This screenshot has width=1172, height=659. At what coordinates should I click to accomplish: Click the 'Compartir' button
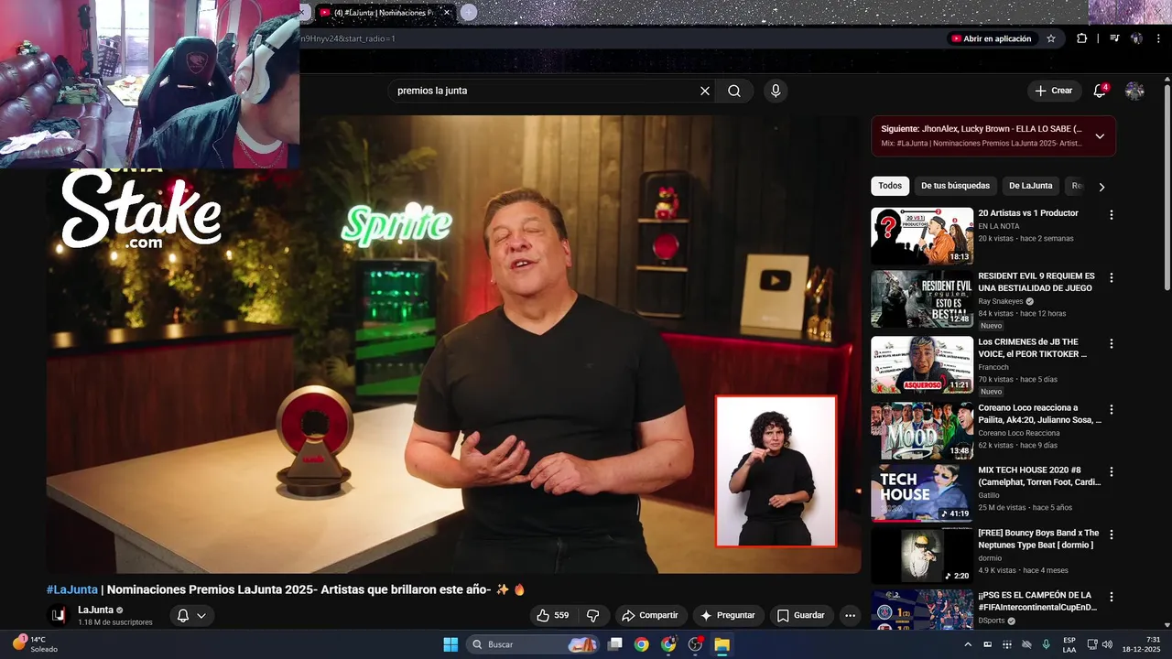[650, 615]
